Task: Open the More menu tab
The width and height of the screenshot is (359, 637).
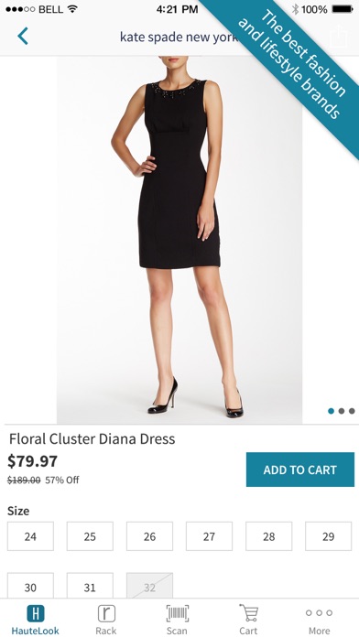Action: tap(319, 620)
